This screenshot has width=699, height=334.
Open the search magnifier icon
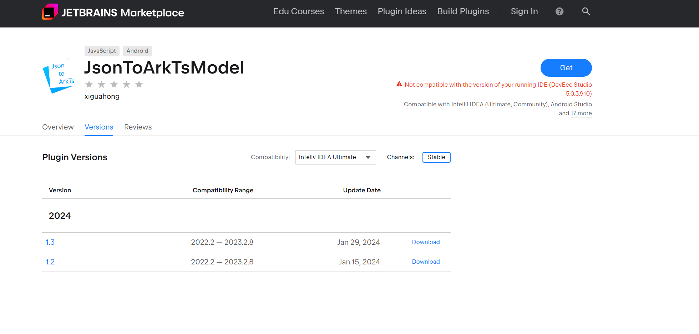[586, 11]
